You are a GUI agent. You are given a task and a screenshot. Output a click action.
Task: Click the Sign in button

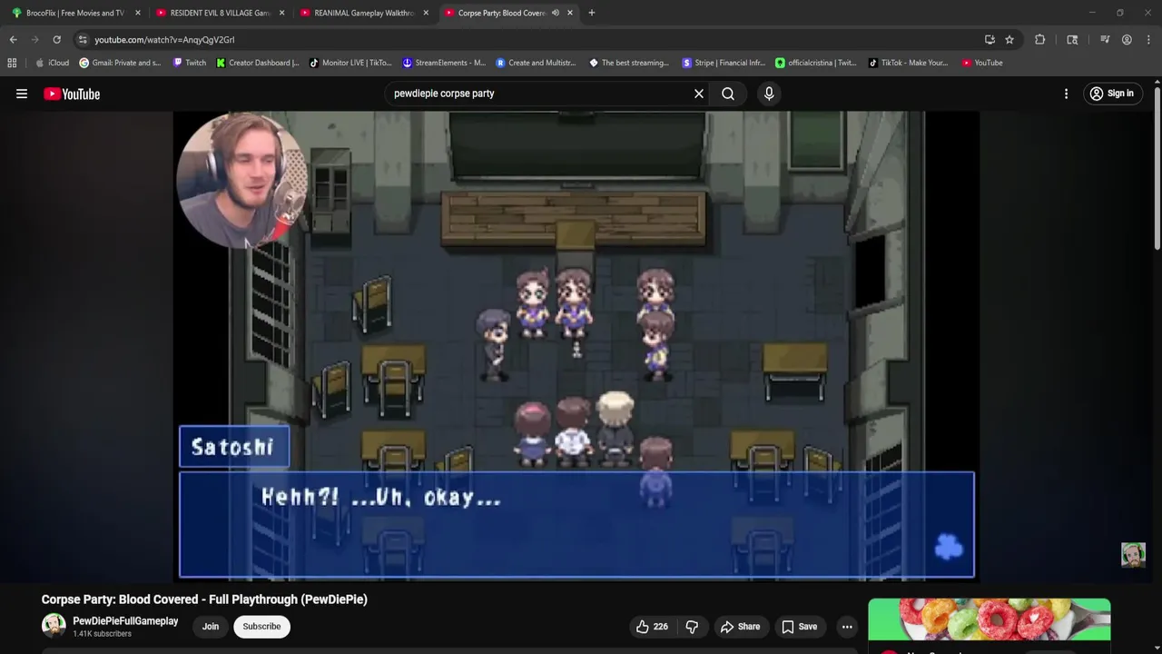[x=1112, y=94]
